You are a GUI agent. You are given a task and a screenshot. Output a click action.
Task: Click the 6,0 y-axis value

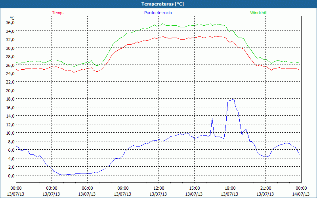click(x=11, y=150)
